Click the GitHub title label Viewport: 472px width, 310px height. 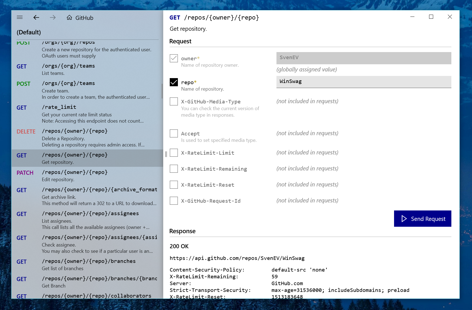[x=84, y=18]
